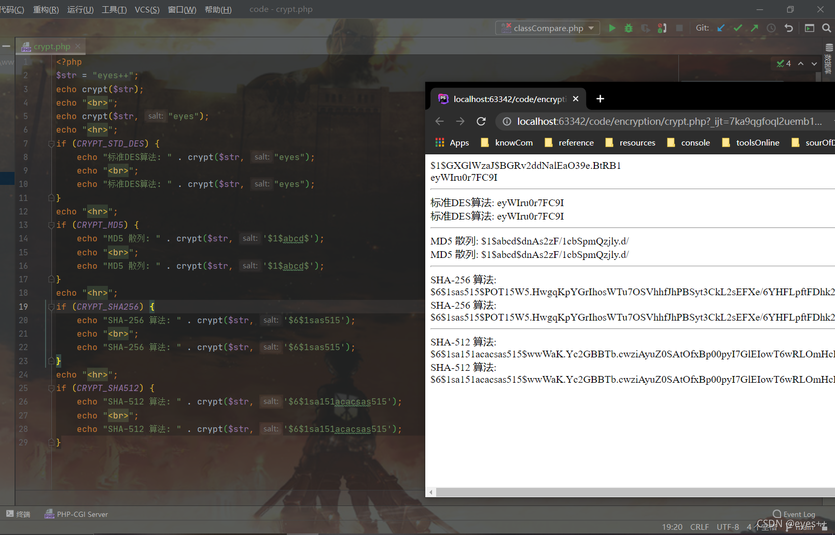Change line separator via CRLF in the status bar
The width and height of the screenshot is (835, 535).
(x=700, y=527)
